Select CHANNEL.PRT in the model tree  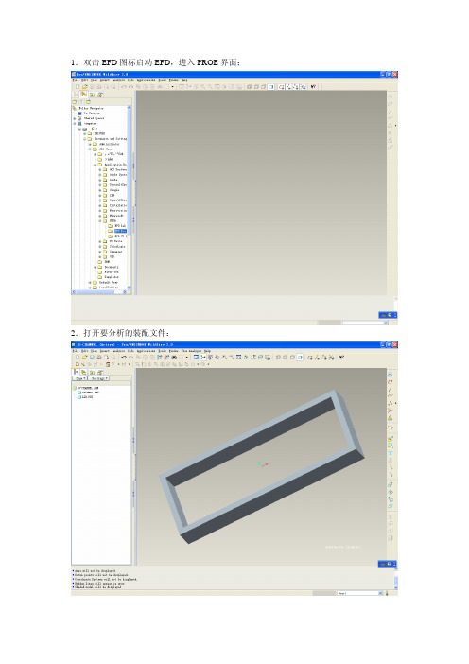click(89, 393)
